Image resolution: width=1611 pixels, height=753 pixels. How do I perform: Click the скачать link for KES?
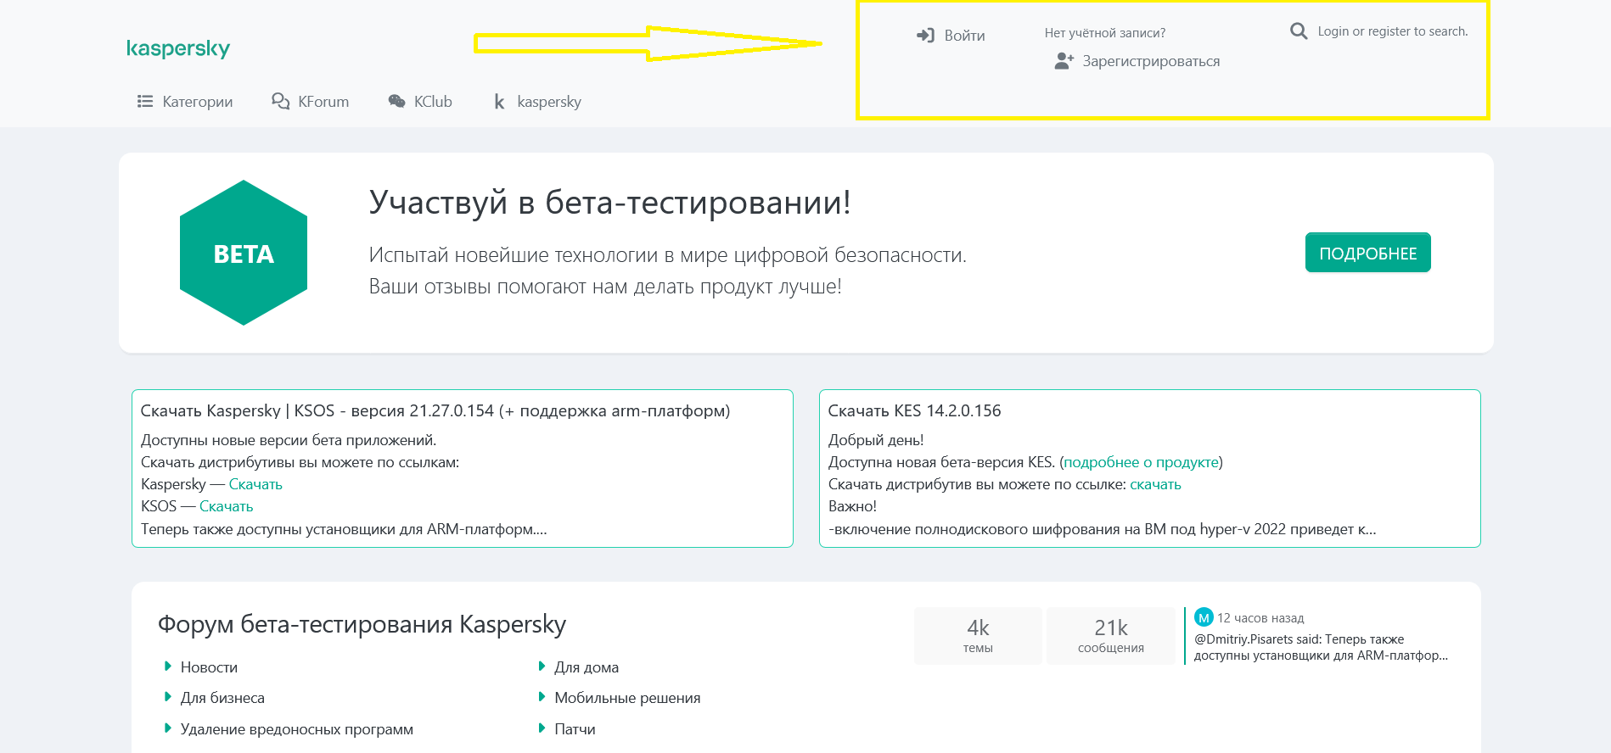point(1155,484)
